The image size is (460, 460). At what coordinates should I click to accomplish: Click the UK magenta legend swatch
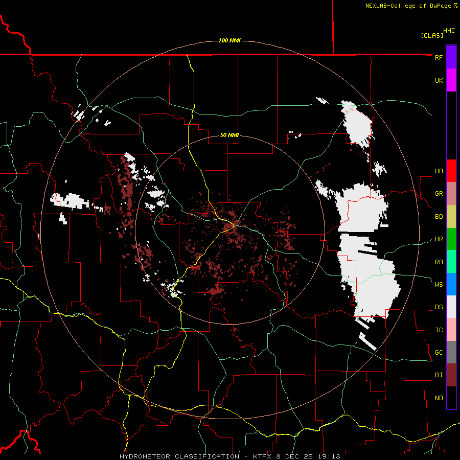pos(451,80)
